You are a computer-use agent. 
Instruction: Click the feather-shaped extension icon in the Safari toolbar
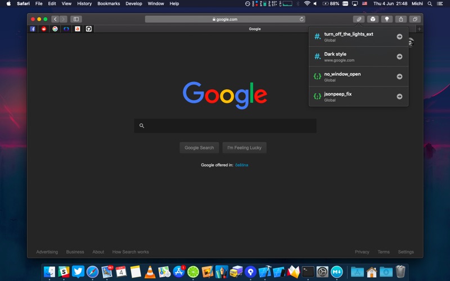[x=358, y=19]
